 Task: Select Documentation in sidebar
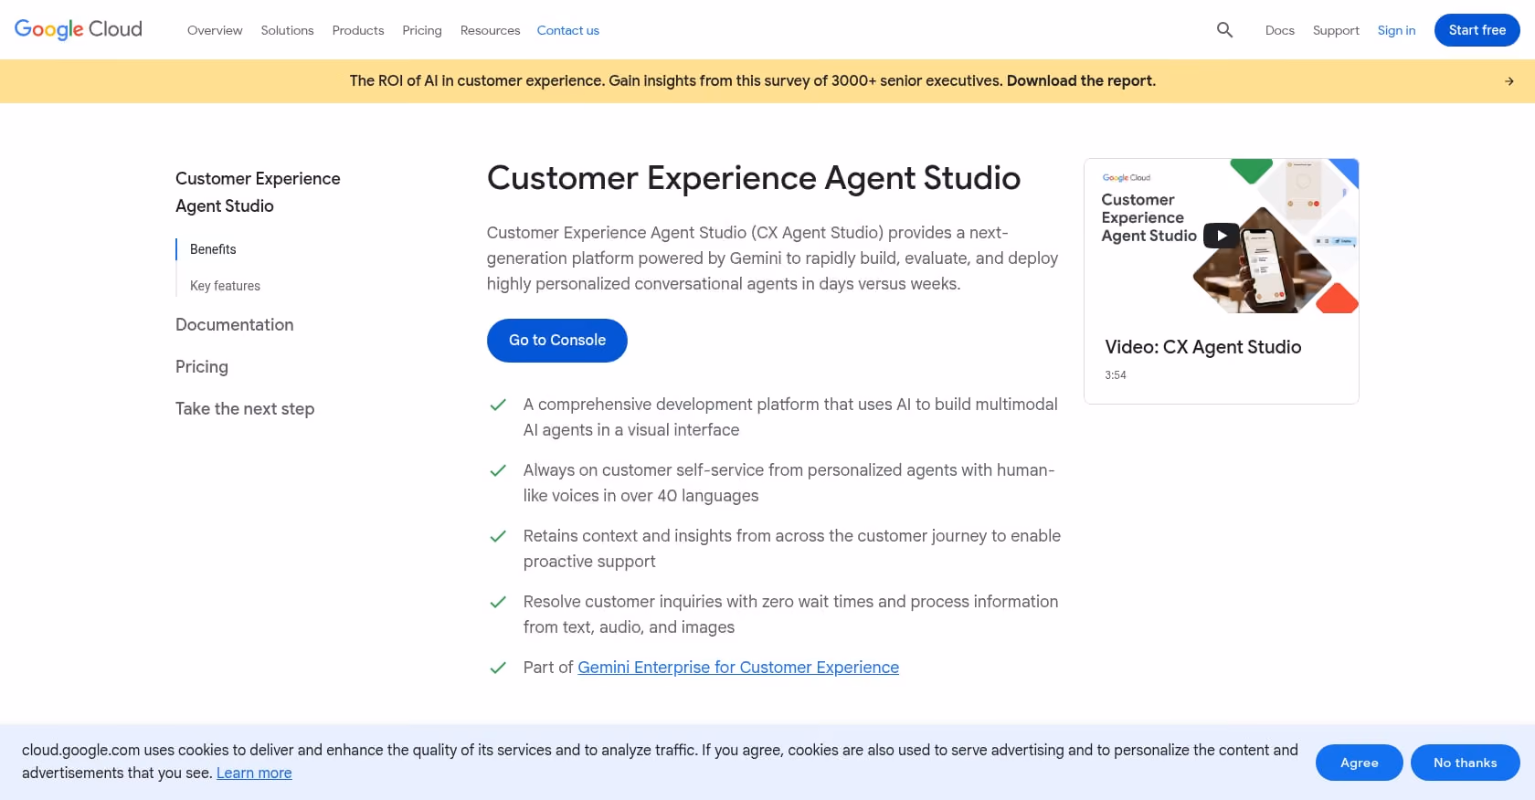point(235,324)
